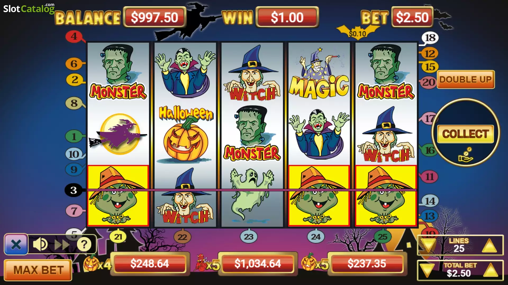Increase LINES with the up arrow
508x285 pixels.
click(489, 245)
